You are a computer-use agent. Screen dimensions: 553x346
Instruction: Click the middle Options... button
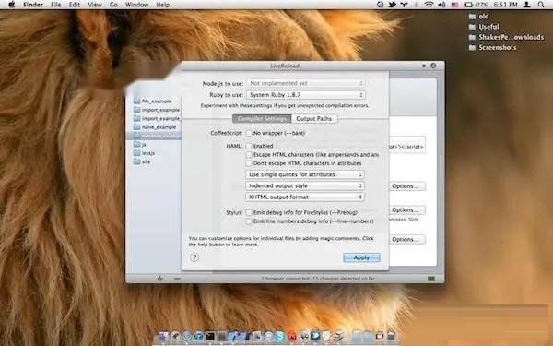click(x=407, y=210)
